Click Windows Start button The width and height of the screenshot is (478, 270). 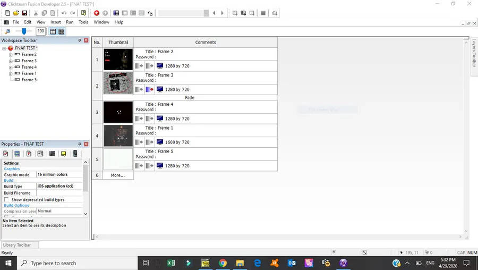(x=8, y=263)
